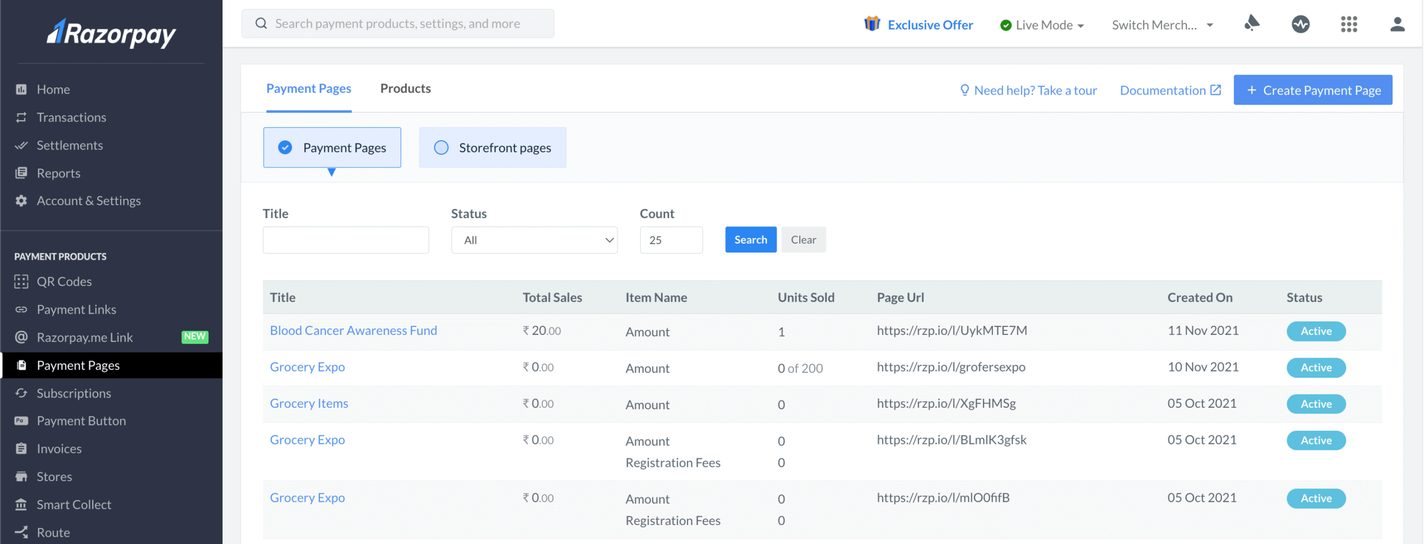
Task: Click the Invoices clipboard icon
Action: coord(21,448)
